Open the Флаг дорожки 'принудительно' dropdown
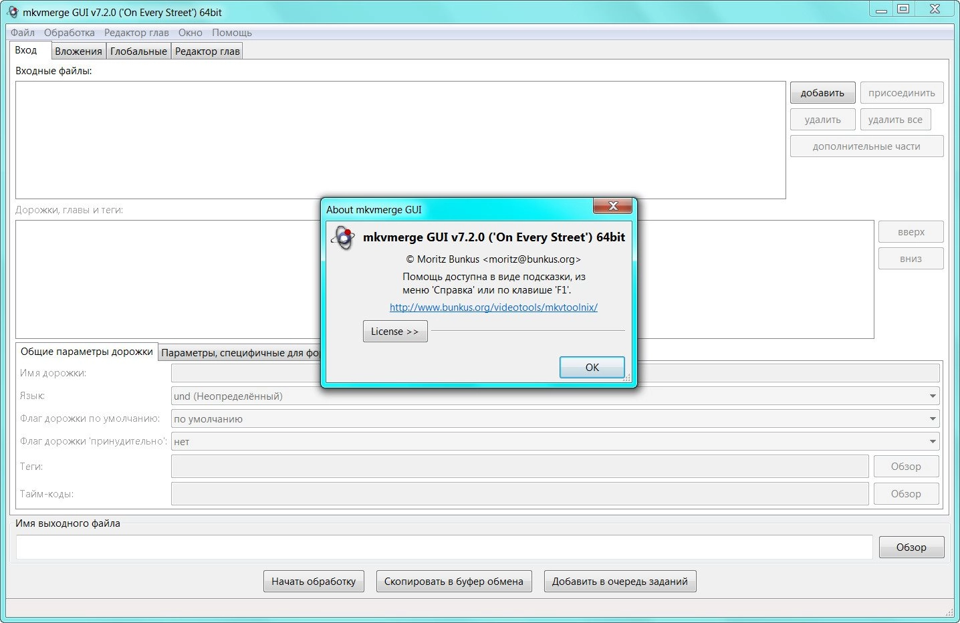Image resolution: width=960 pixels, height=623 pixels. click(555, 442)
